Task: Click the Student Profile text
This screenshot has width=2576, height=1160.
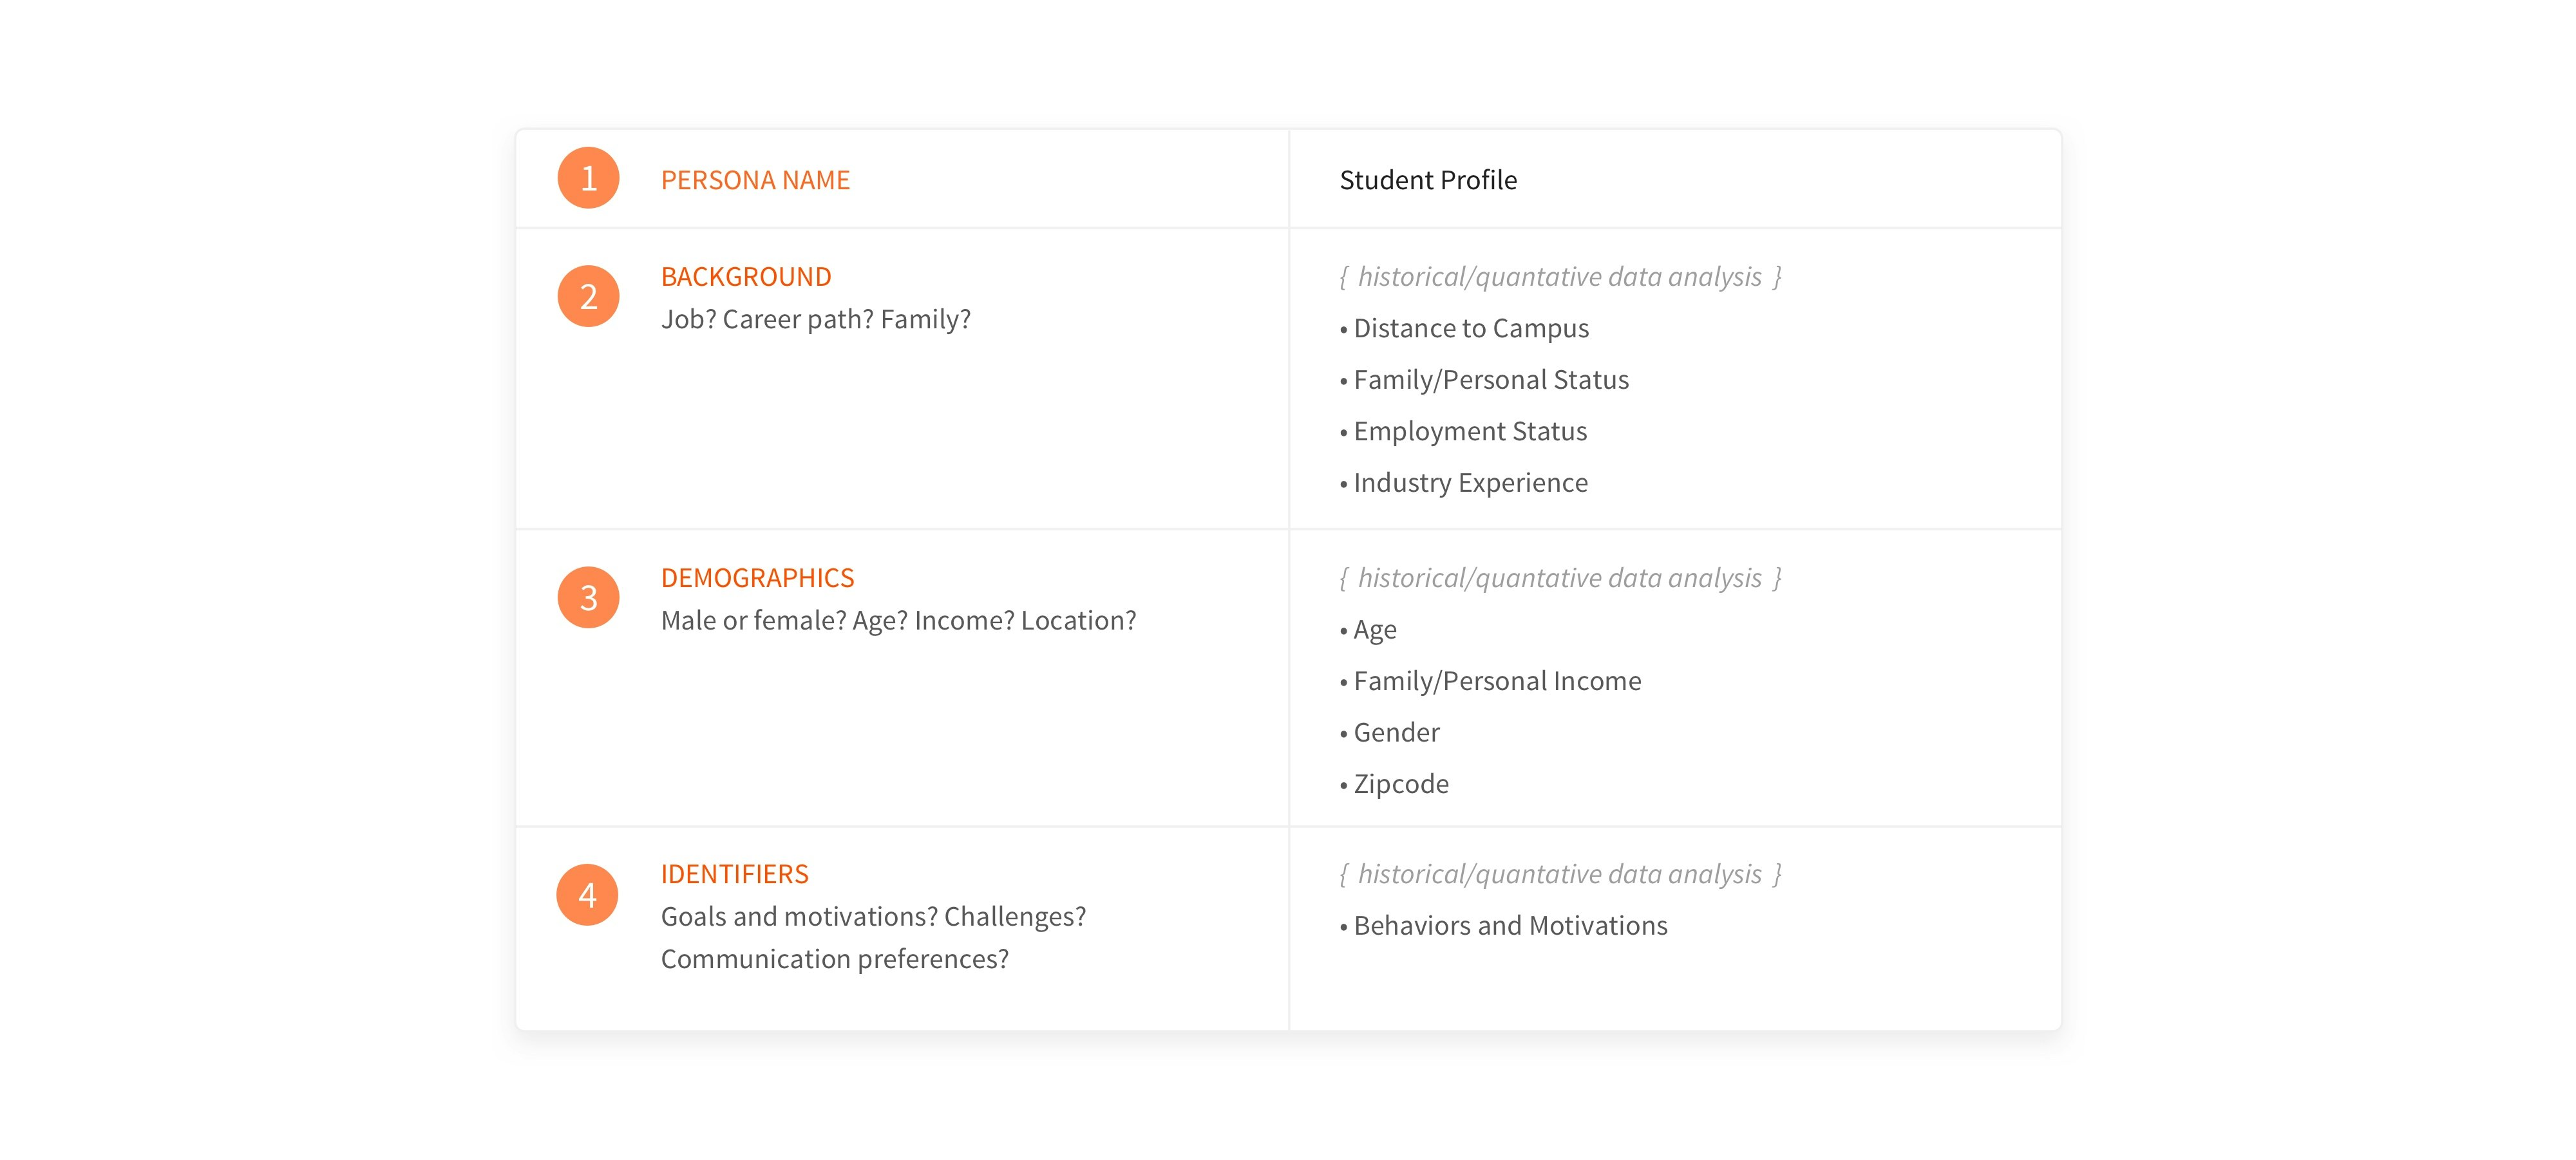Action: (1427, 180)
